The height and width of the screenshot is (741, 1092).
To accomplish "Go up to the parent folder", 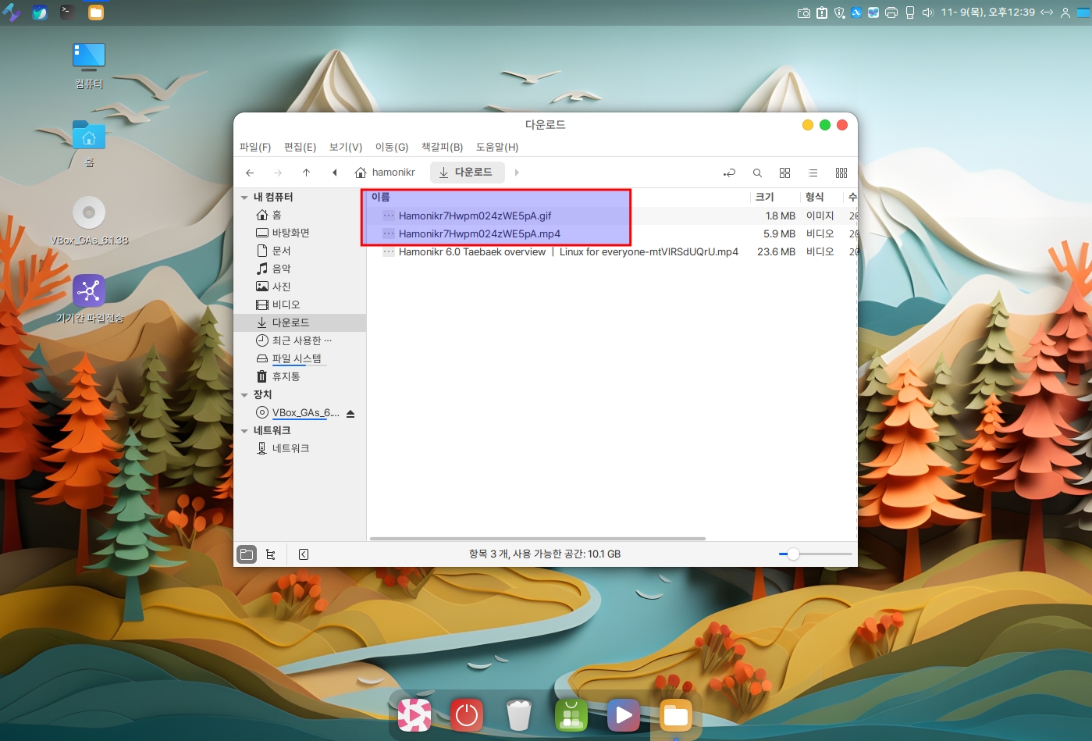I will [x=306, y=173].
